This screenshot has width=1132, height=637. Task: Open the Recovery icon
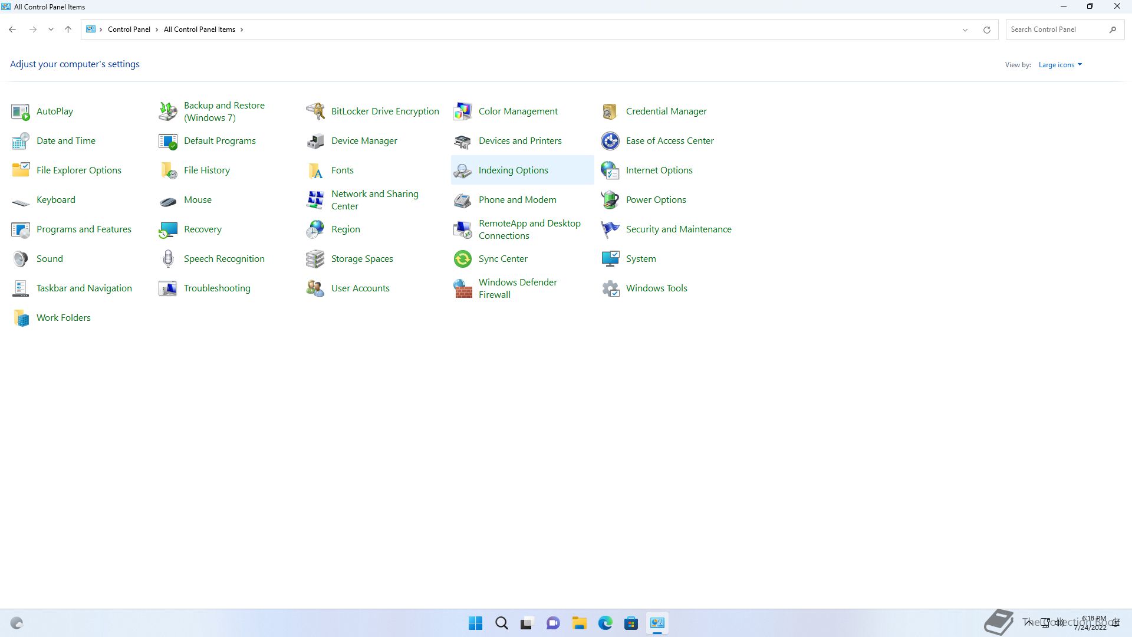pyautogui.click(x=168, y=229)
